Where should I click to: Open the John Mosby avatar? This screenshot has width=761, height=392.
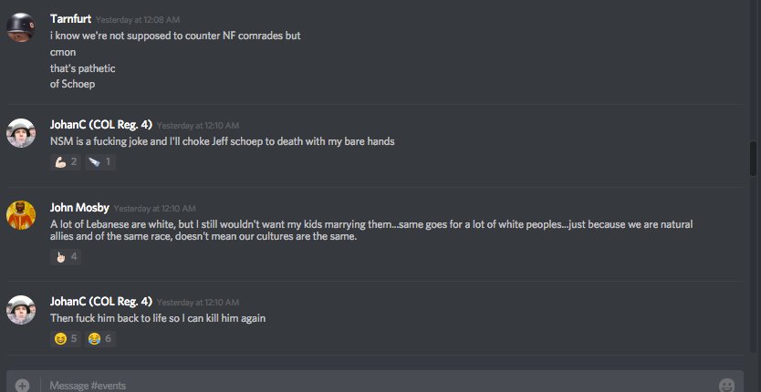20,215
